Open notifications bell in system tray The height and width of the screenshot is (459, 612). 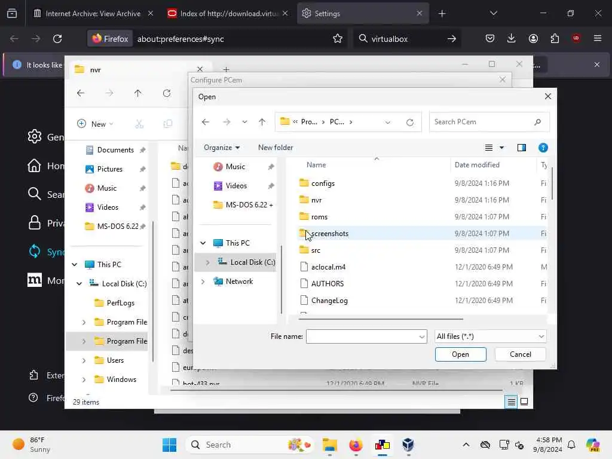[x=571, y=445]
